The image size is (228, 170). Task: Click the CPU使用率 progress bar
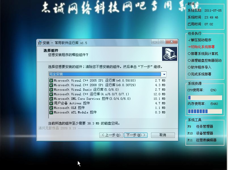(x=205, y=98)
